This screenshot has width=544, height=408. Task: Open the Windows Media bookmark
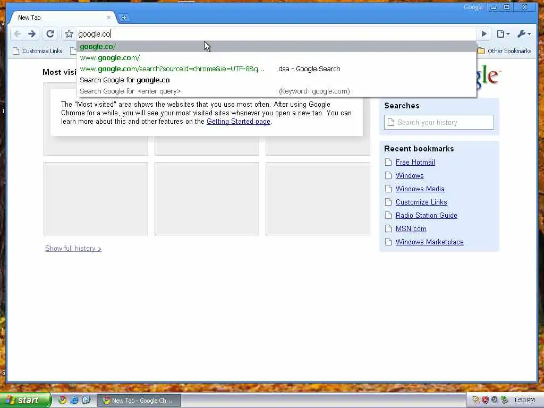(420, 189)
